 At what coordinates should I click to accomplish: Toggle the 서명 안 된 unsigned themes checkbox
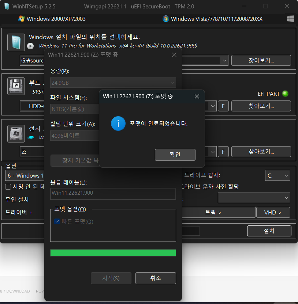8,187
